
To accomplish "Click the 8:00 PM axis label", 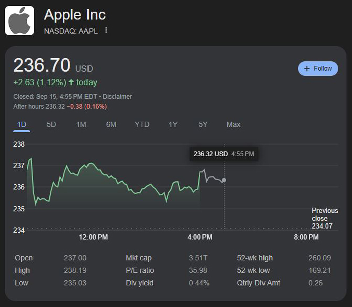I will tap(306, 237).
